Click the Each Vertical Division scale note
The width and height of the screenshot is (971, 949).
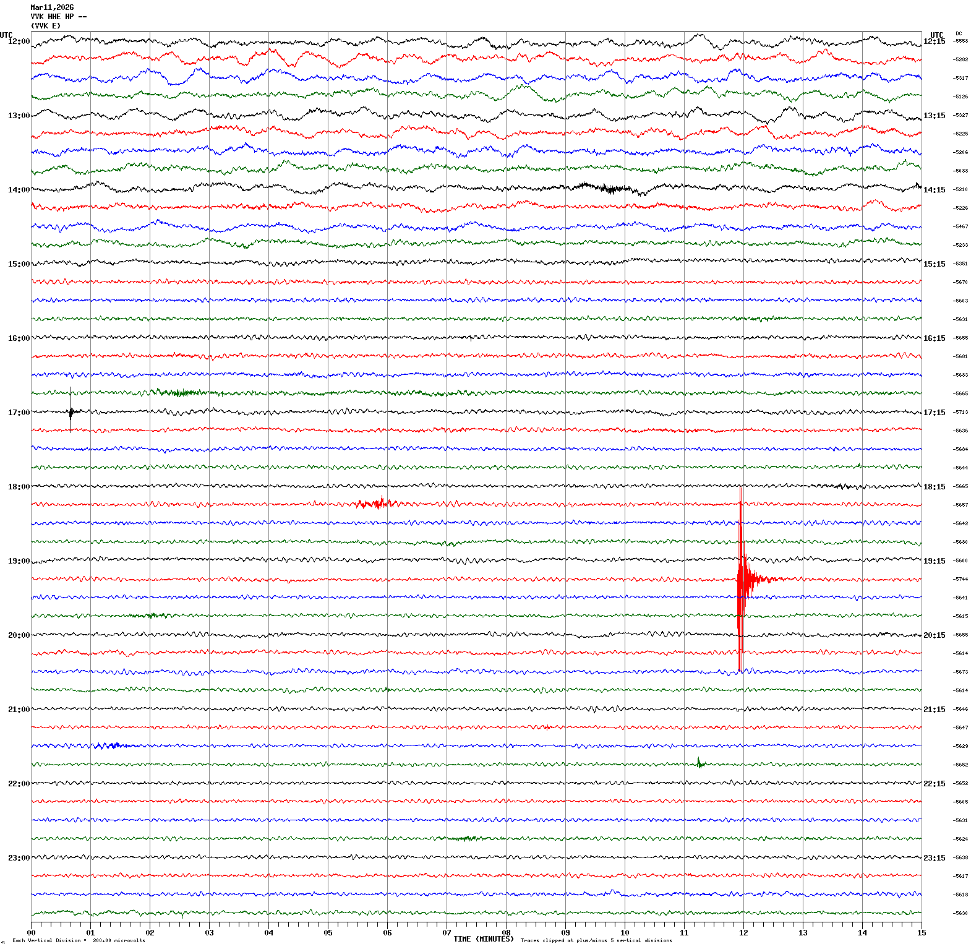[x=79, y=941]
